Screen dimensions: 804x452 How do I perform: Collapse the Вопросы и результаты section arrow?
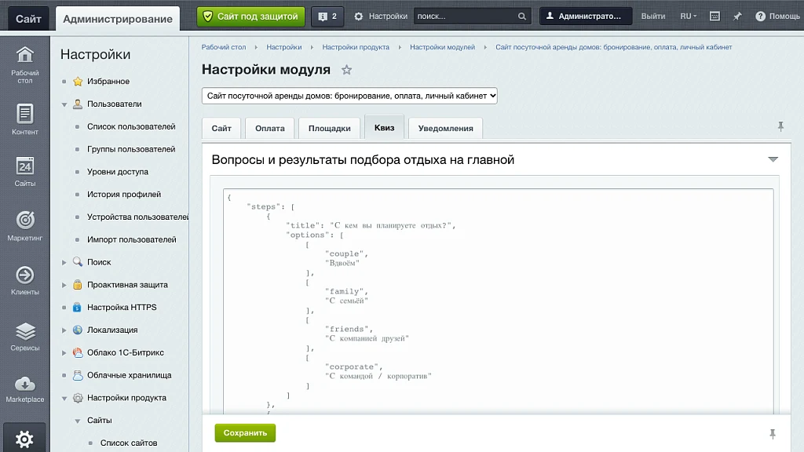[x=773, y=159]
